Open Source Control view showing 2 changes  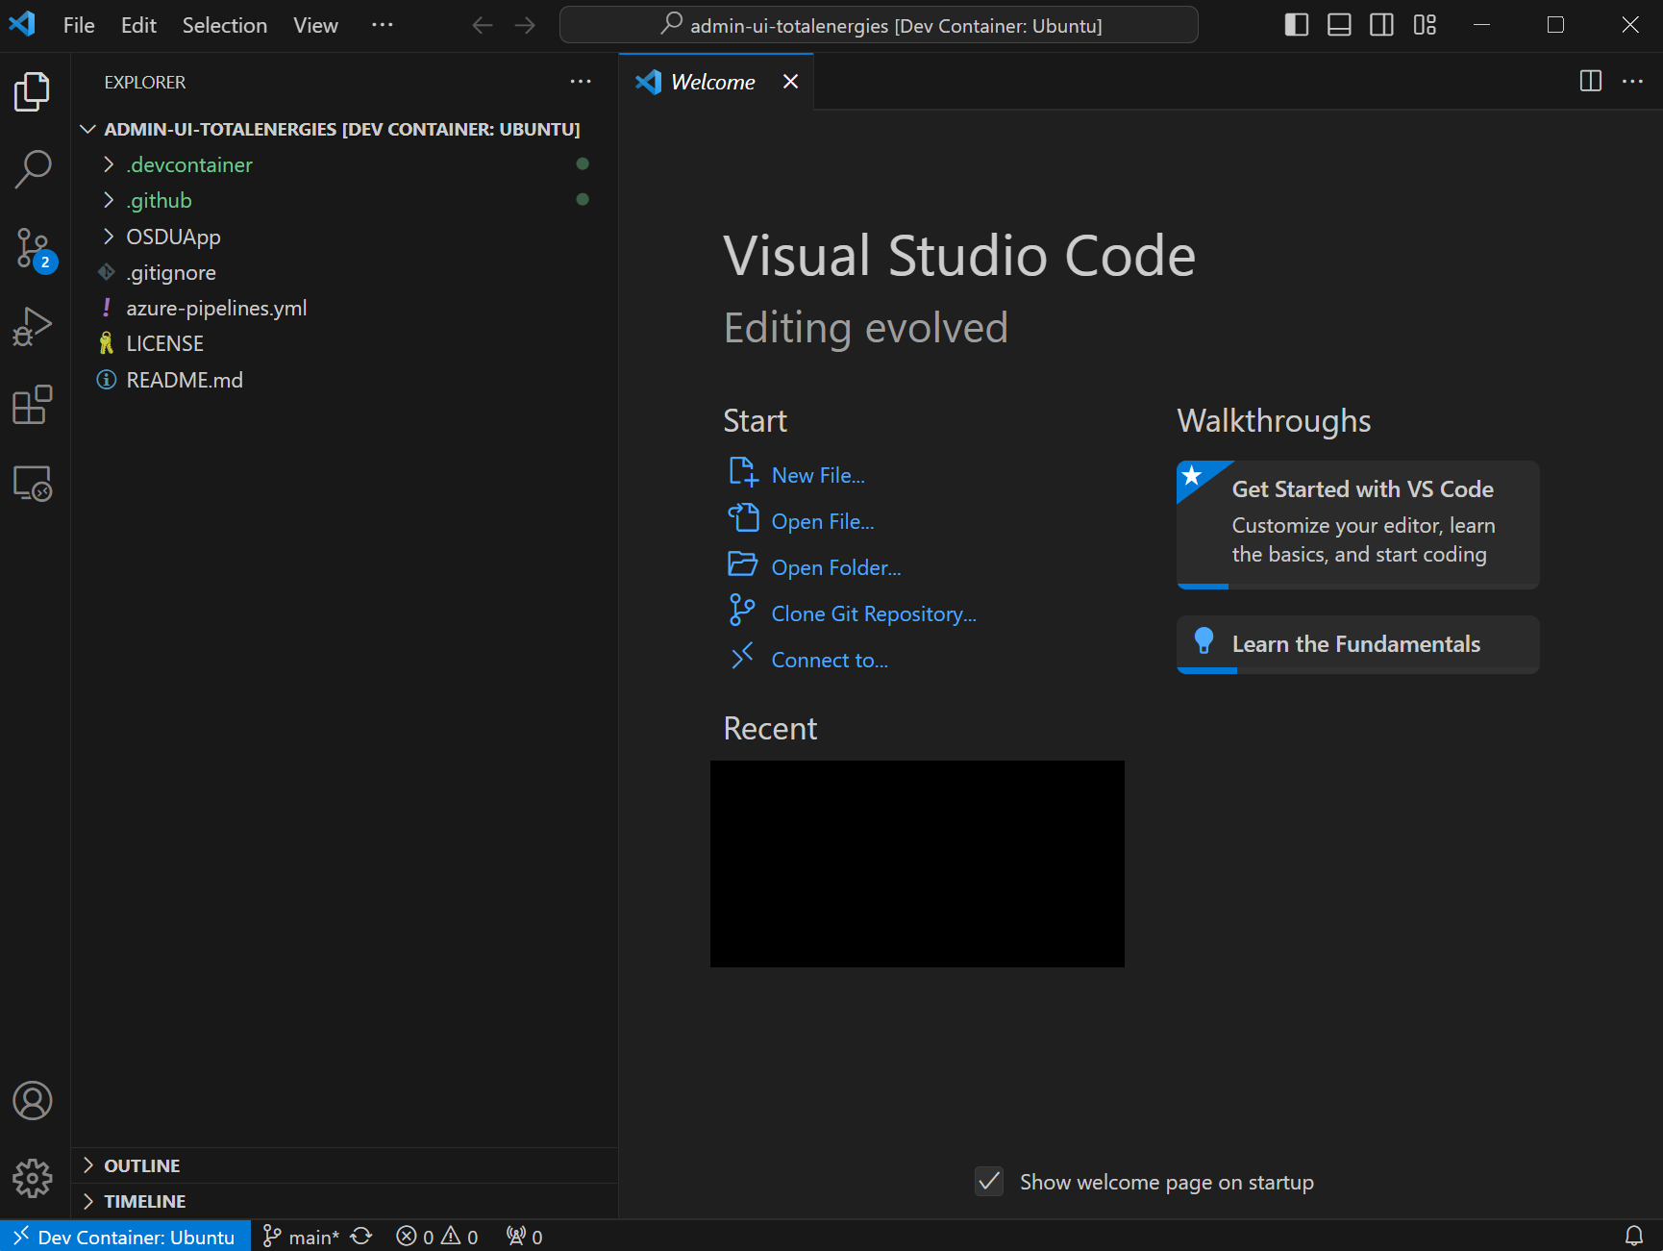33,248
